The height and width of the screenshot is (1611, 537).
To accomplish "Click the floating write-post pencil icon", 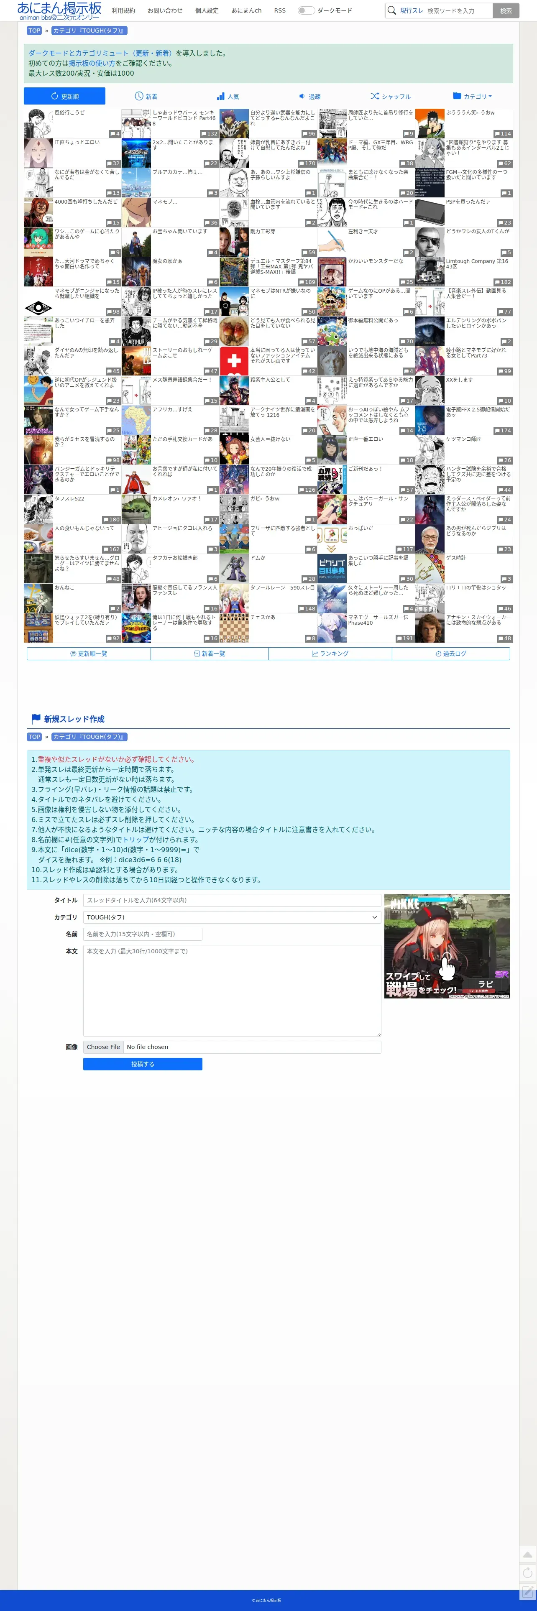I will click(528, 1591).
